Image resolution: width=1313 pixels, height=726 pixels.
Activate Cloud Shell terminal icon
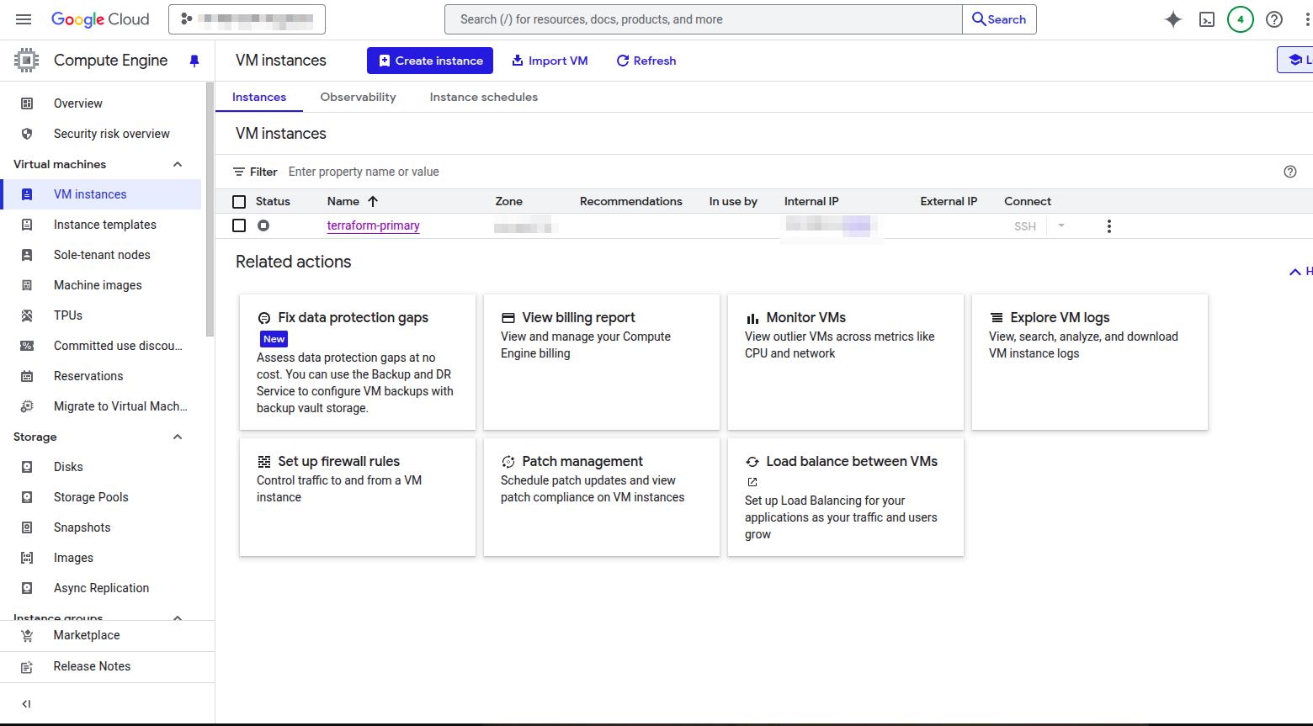(x=1206, y=19)
